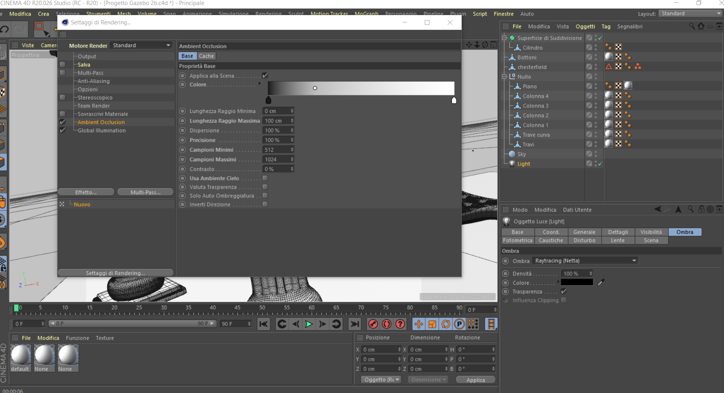Click the black shadow color swatch

click(577, 282)
